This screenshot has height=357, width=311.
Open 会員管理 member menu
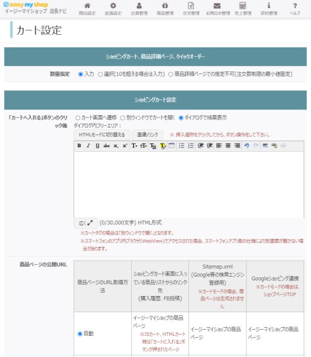[x=139, y=9]
